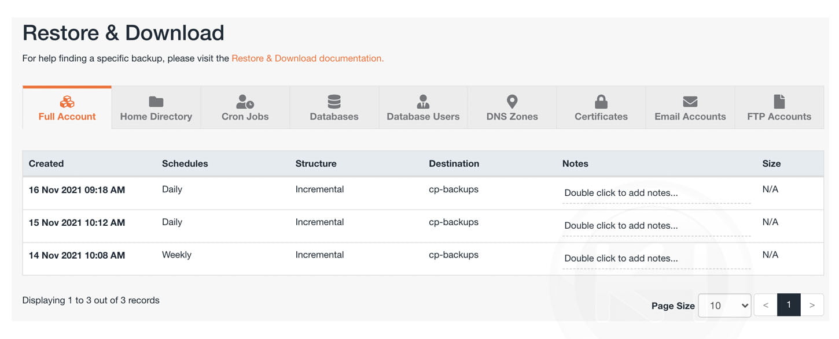Open the Database Users tab label
Screen dimensions: 839x339
pyautogui.click(x=423, y=117)
